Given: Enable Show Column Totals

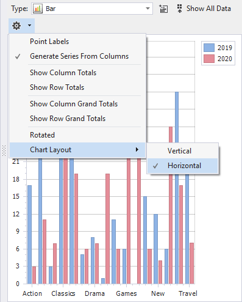Looking at the screenshot, I should (x=77, y=73).
